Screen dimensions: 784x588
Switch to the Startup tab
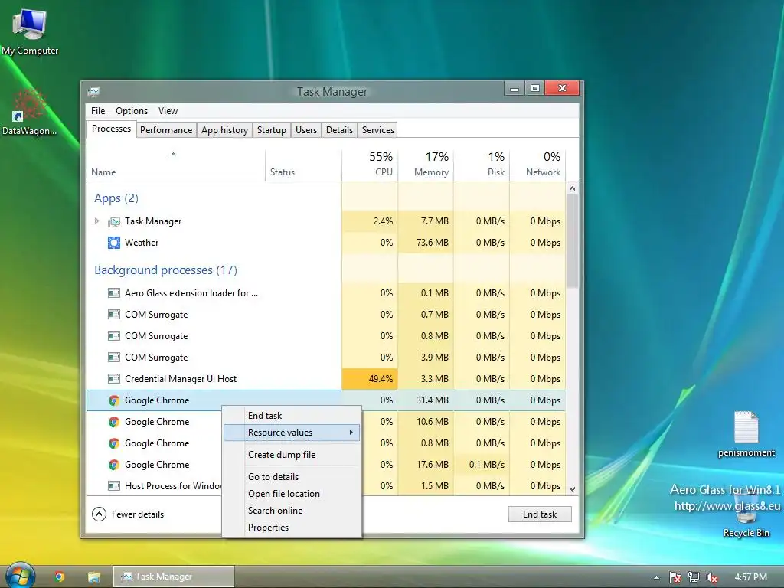point(272,130)
